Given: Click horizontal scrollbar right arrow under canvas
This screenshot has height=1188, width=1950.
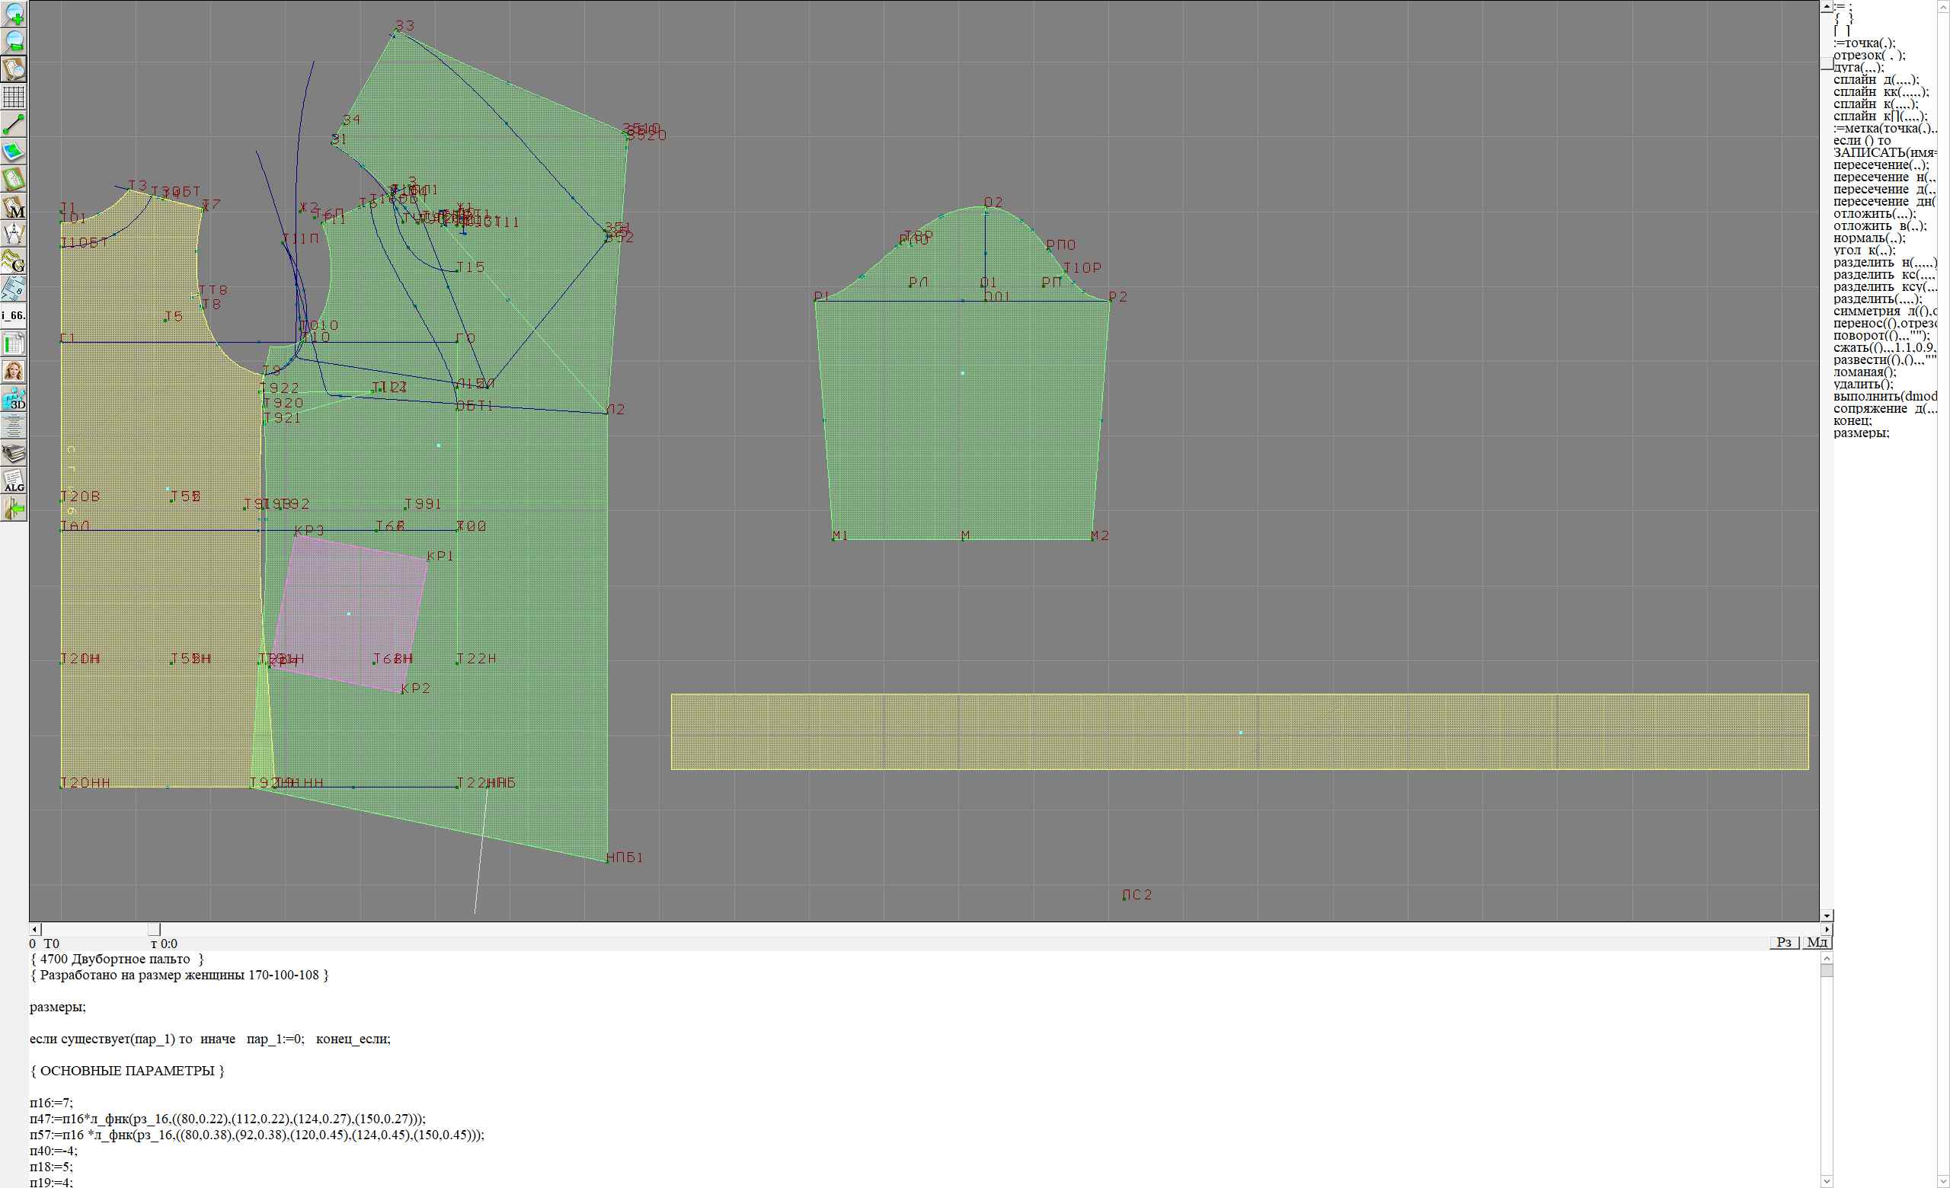Looking at the screenshot, I should click(x=1827, y=929).
